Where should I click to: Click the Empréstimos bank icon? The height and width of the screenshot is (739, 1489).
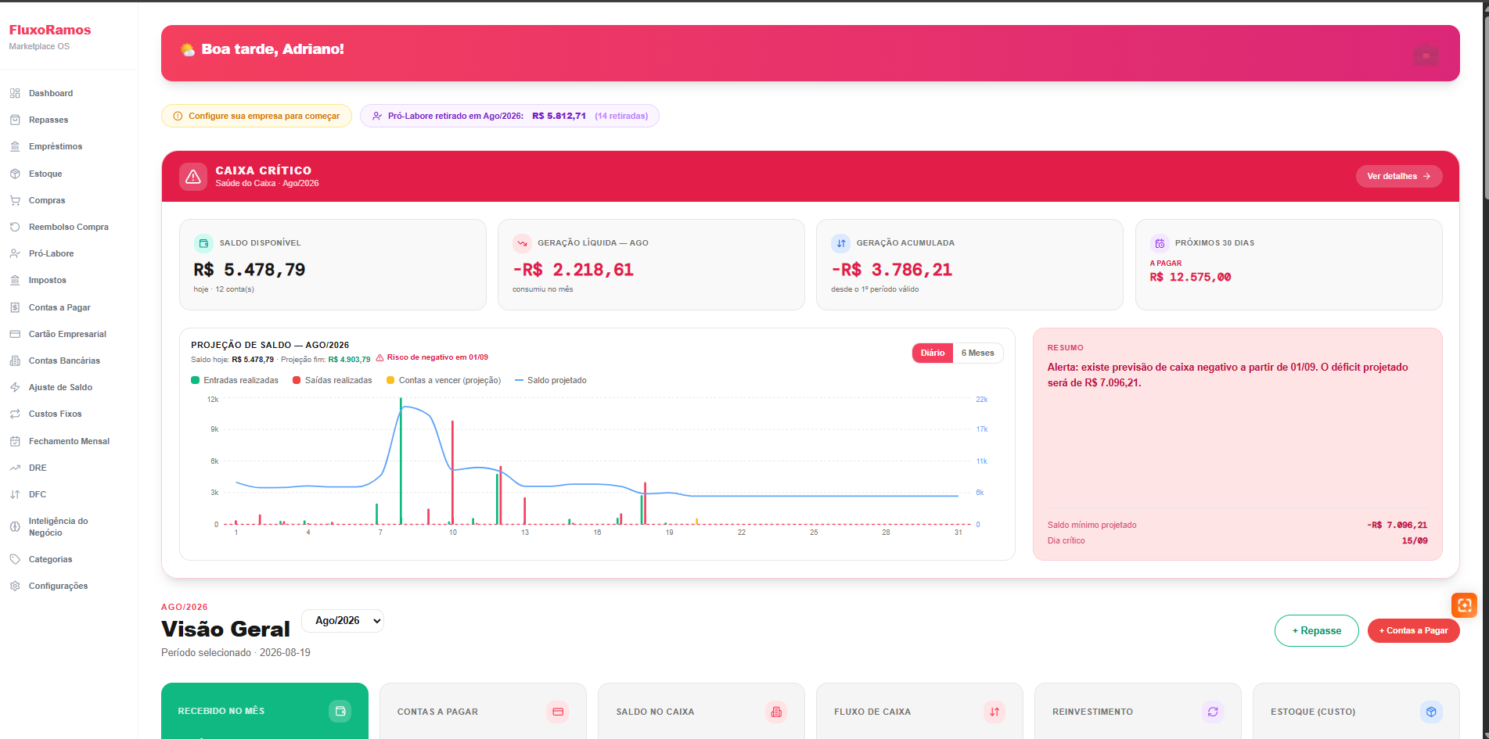click(15, 146)
